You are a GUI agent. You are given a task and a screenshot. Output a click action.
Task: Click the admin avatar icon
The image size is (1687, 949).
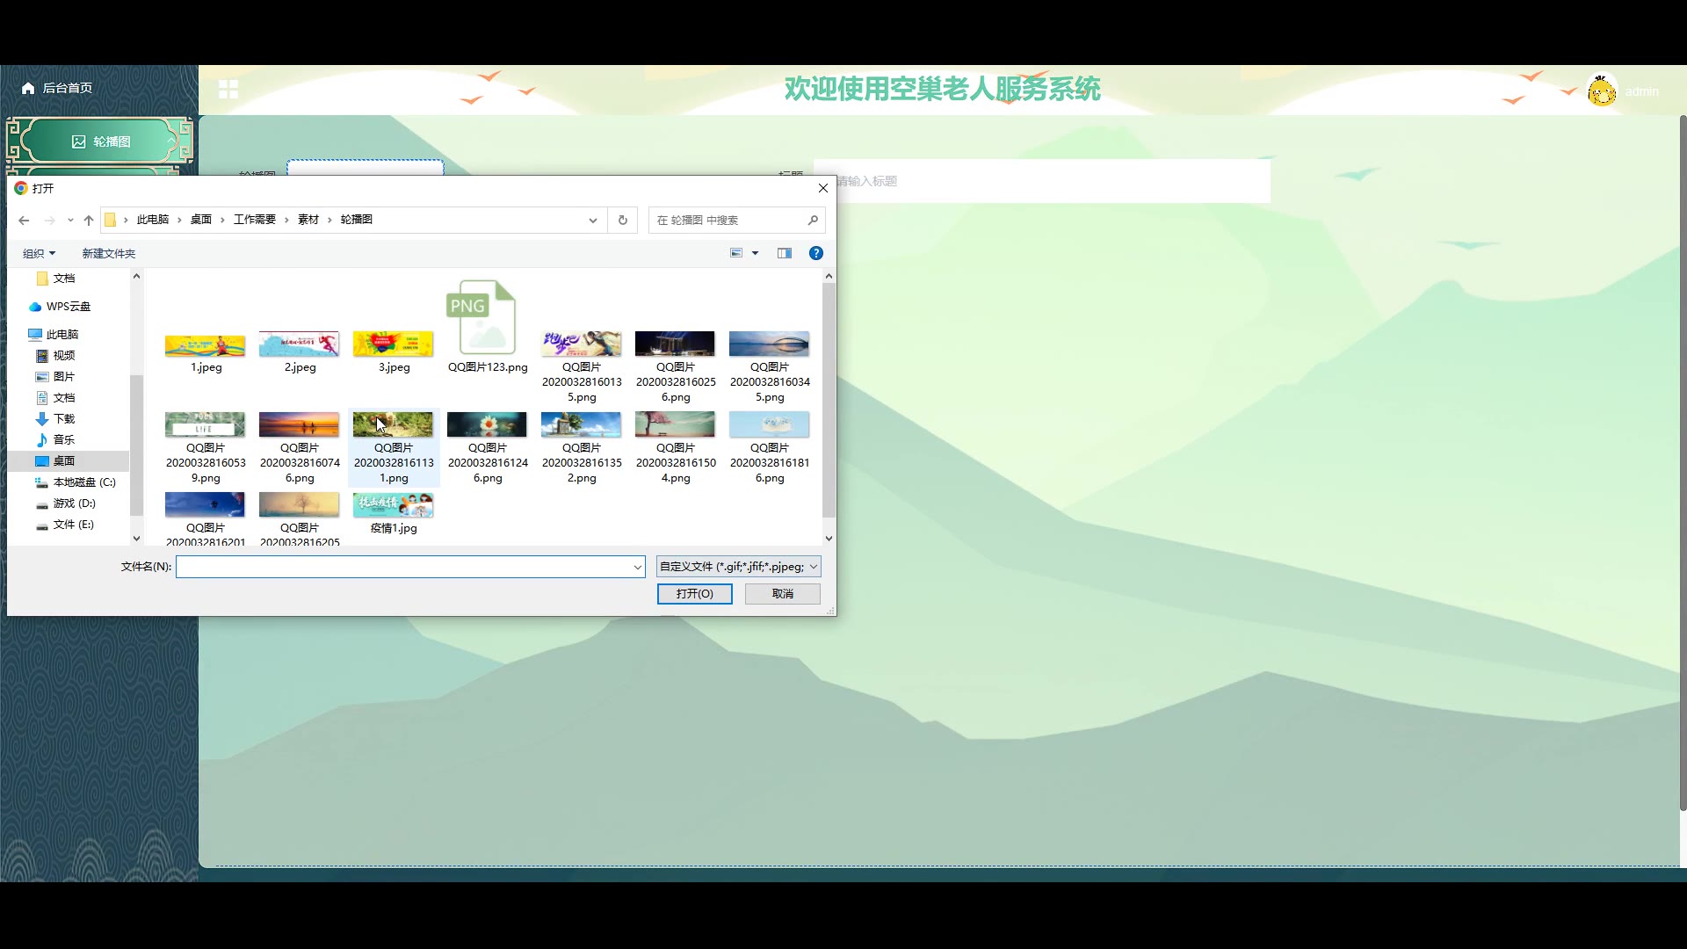click(x=1601, y=91)
